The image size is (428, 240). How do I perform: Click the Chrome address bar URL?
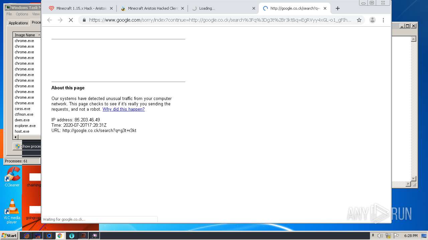pos(220,20)
